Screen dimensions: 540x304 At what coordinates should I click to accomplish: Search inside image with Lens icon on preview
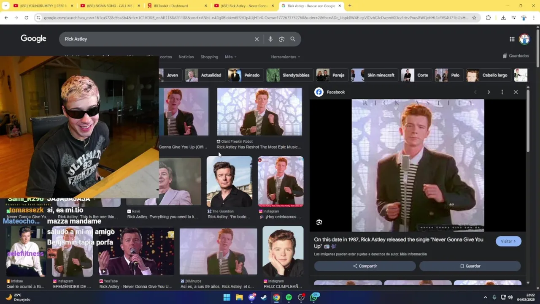coord(319,222)
